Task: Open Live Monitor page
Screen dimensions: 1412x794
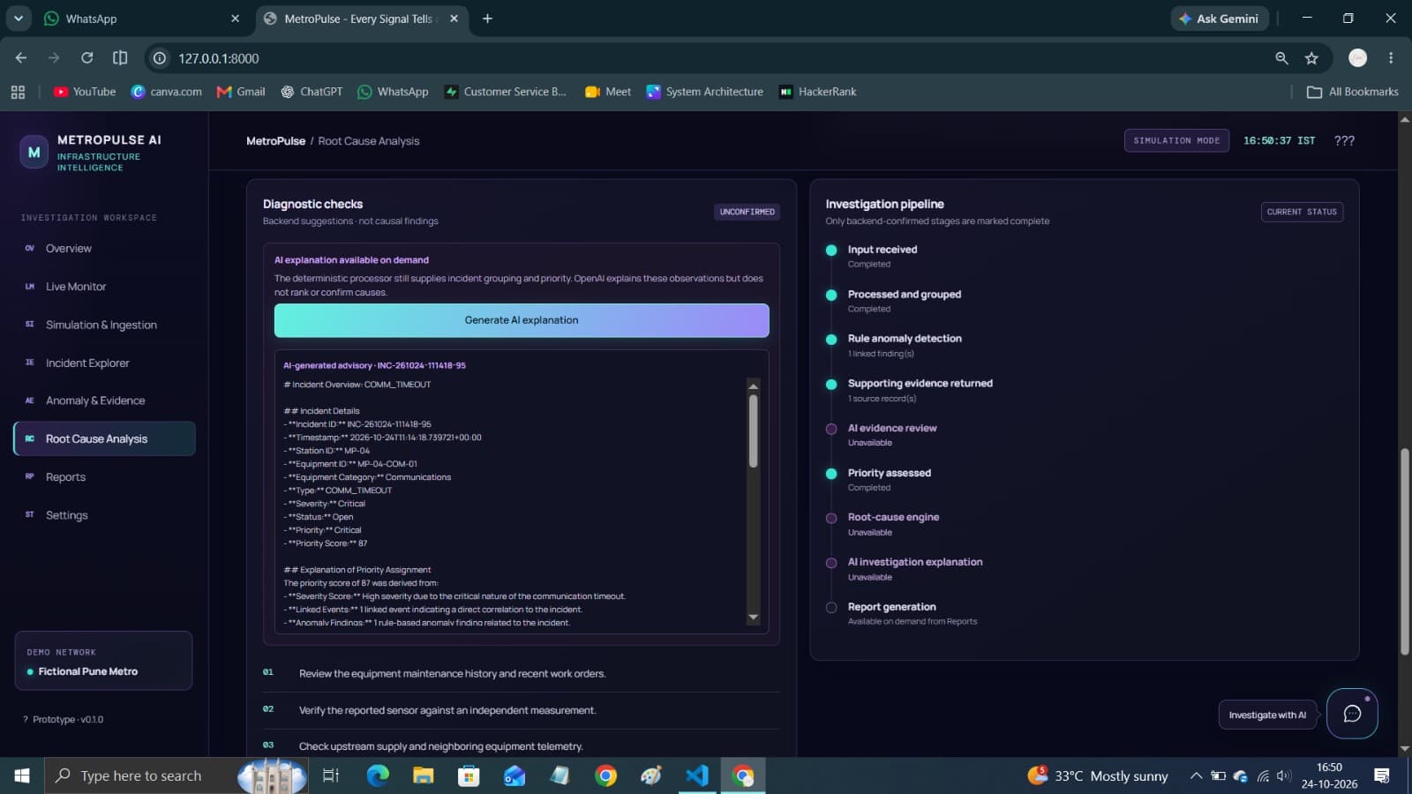Action: (104, 287)
